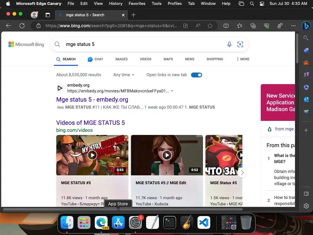The image size is (313, 235).
Task: Open split screen icon in toolbar
Action: click(226, 26)
